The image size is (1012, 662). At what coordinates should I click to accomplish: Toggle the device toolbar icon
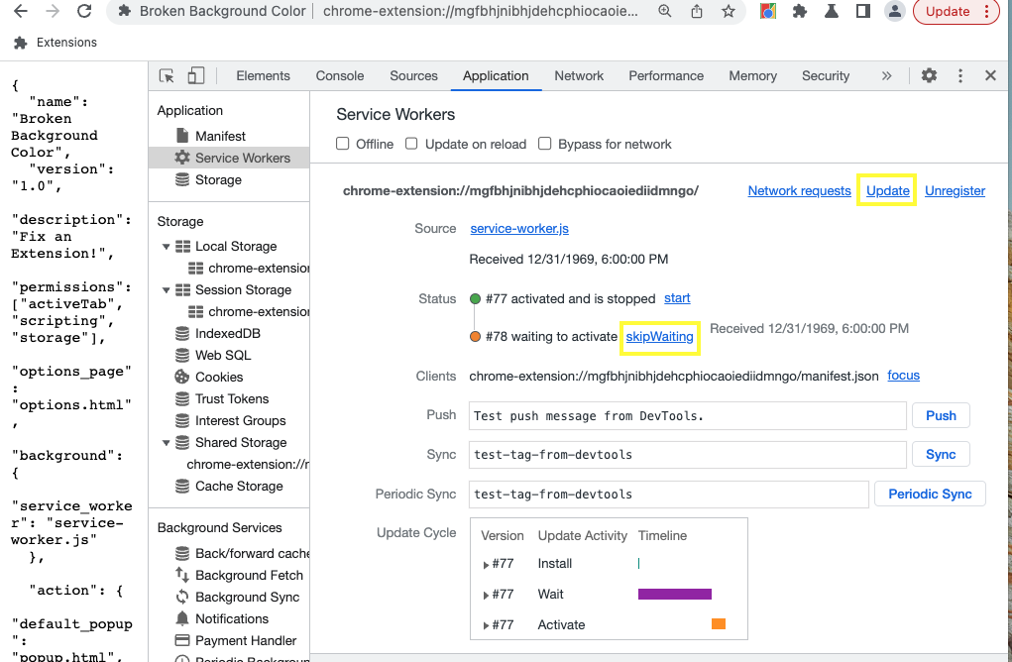[193, 75]
